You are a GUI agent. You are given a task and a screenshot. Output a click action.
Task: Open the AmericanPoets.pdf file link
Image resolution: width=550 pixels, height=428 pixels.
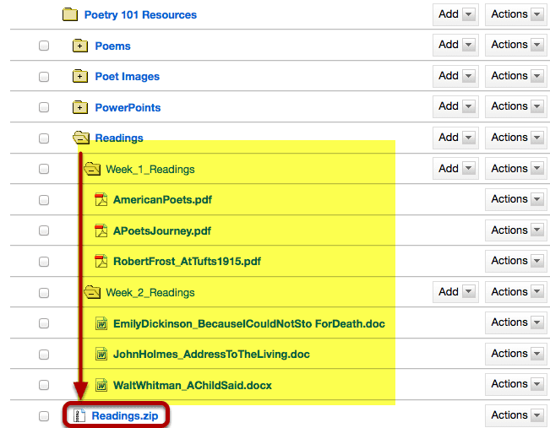pos(162,200)
